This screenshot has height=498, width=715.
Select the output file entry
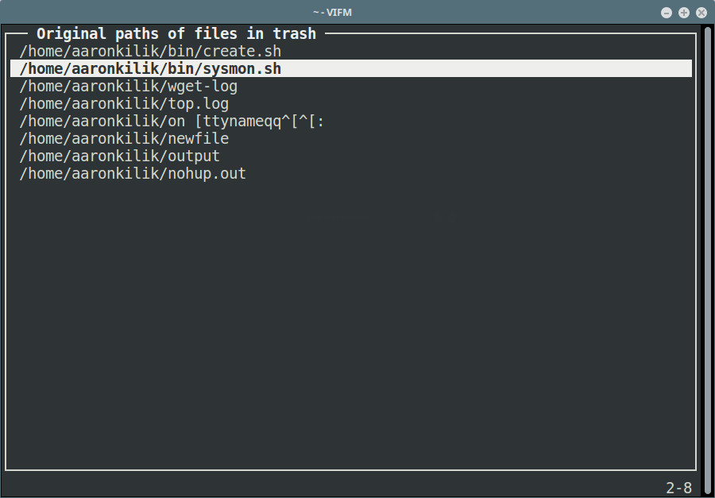pos(120,156)
